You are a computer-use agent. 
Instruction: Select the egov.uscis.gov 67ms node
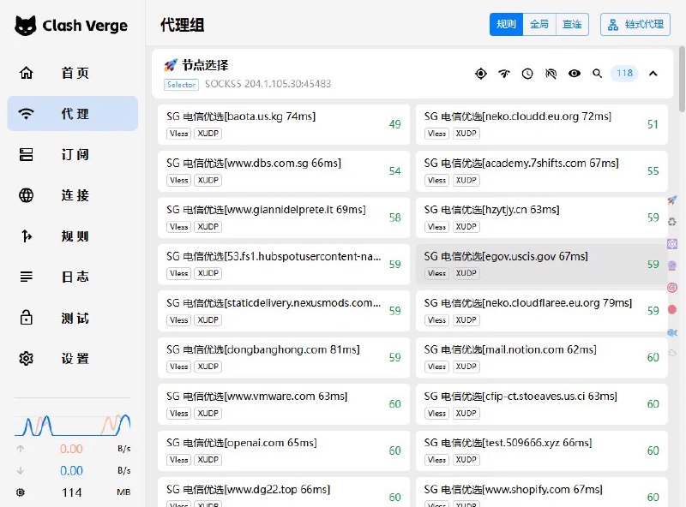tap(542, 265)
